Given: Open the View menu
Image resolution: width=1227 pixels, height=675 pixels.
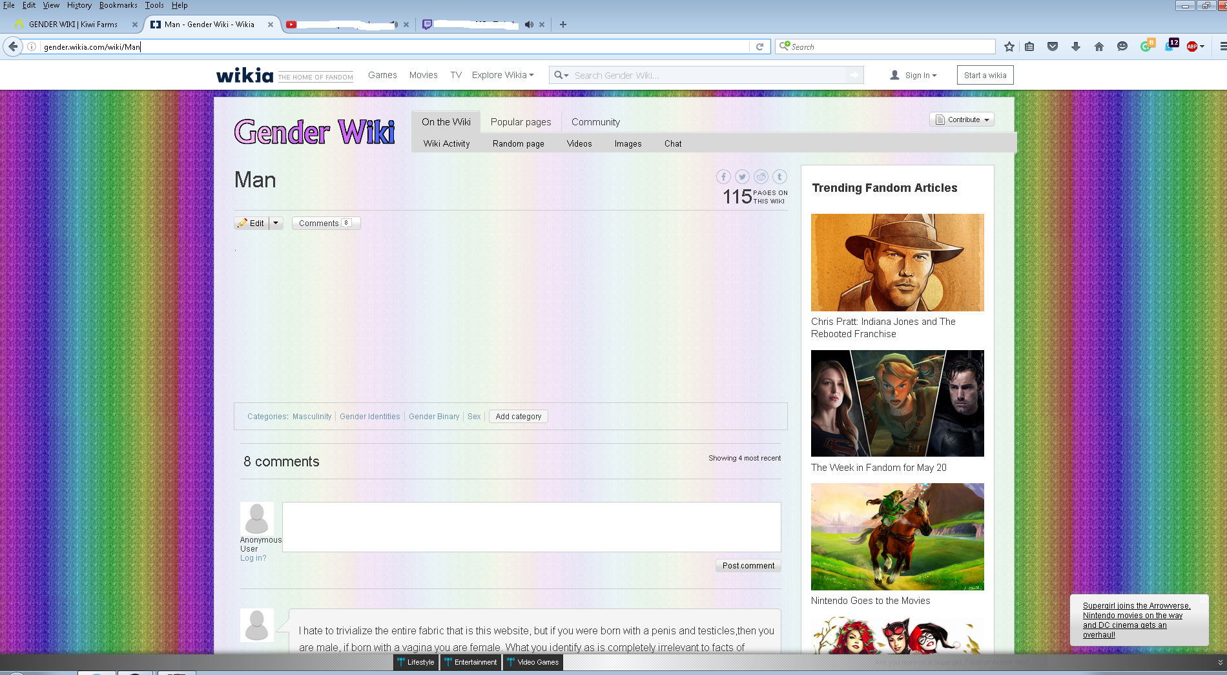Looking at the screenshot, I should 51,5.
